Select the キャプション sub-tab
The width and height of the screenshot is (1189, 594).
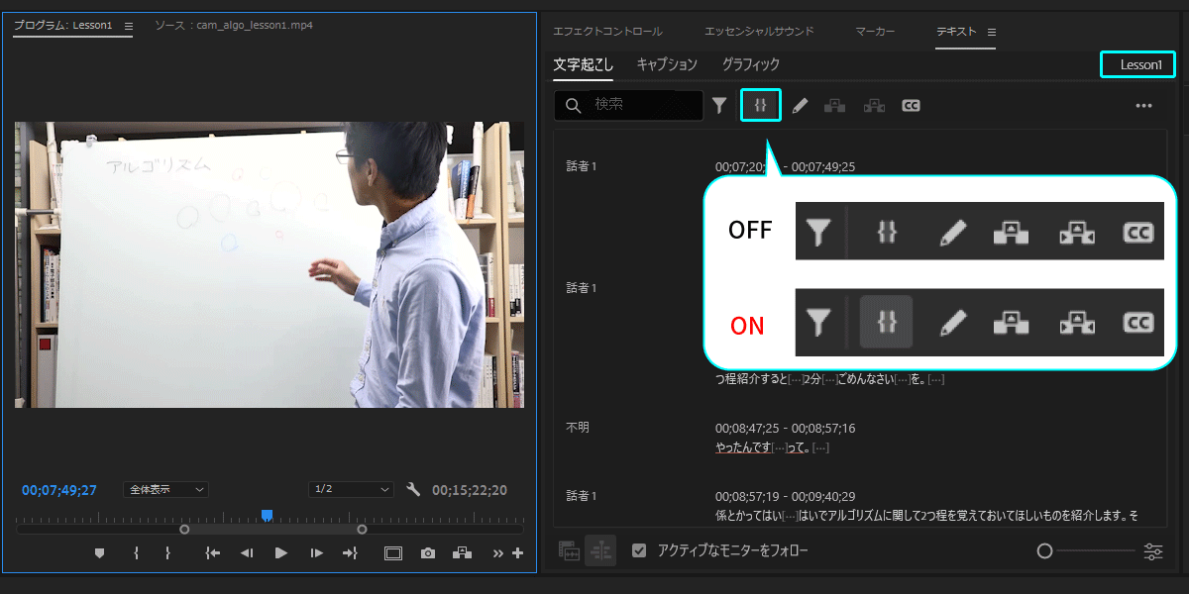(x=667, y=64)
